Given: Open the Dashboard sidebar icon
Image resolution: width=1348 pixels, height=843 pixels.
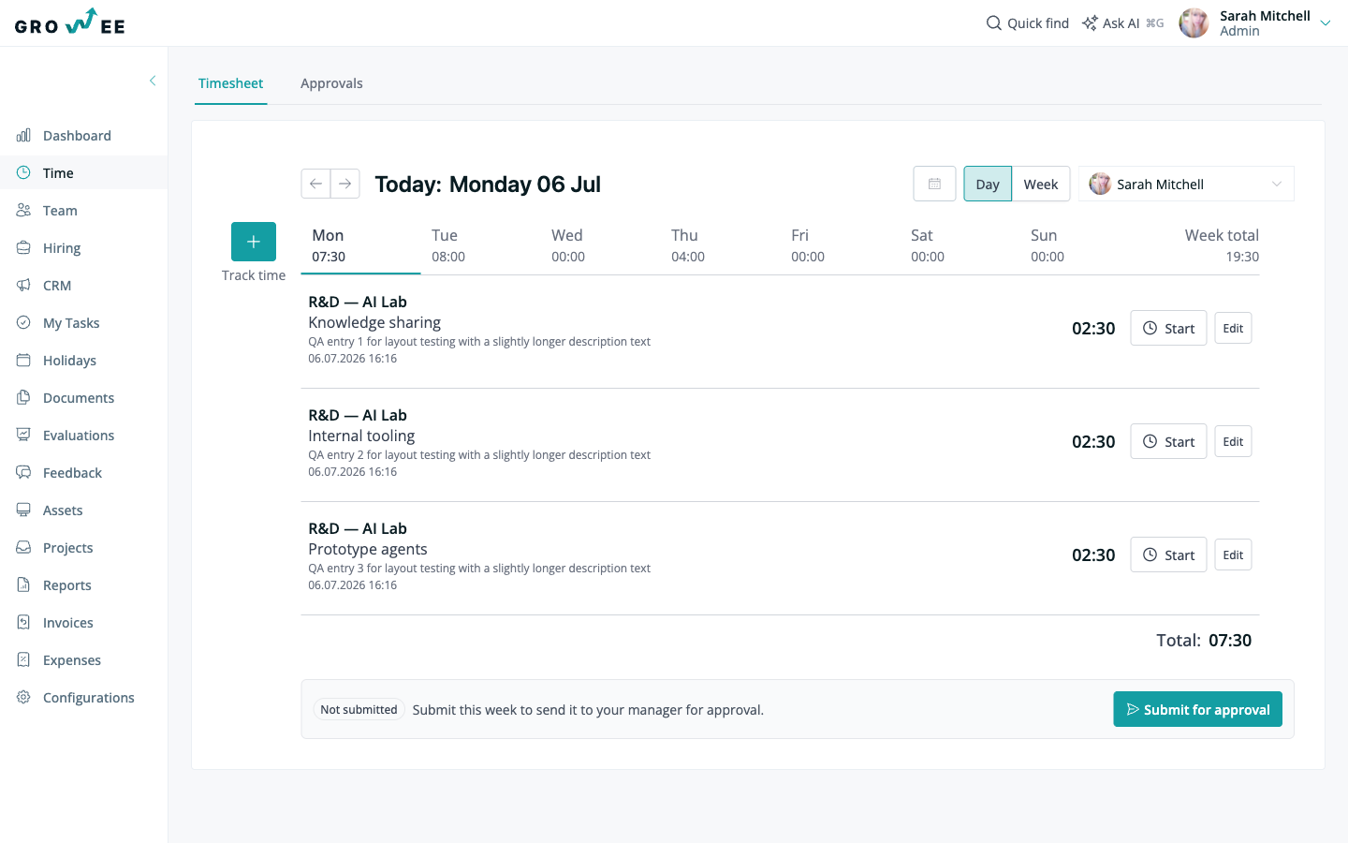Looking at the screenshot, I should tap(23, 135).
